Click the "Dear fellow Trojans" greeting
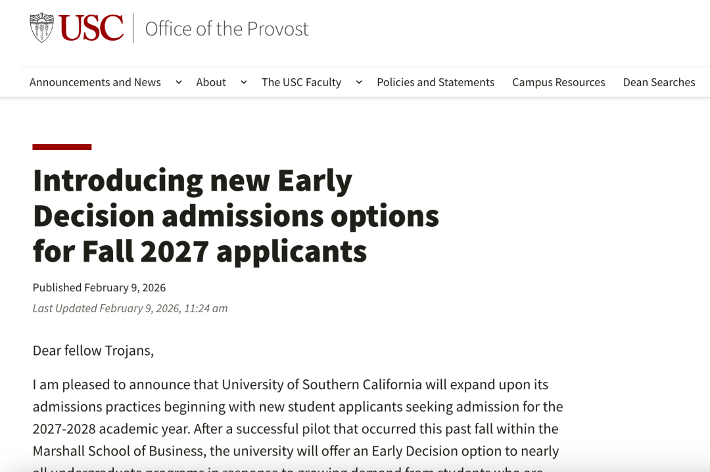Screen dimensions: 710x472 click(x=93, y=350)
